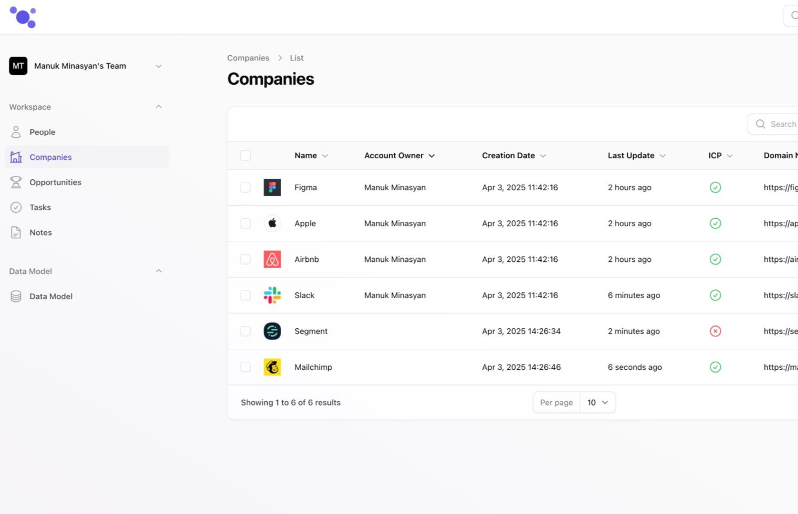Open Opportunities in the sidebar
Screen dimensions: 798x514
55,182
